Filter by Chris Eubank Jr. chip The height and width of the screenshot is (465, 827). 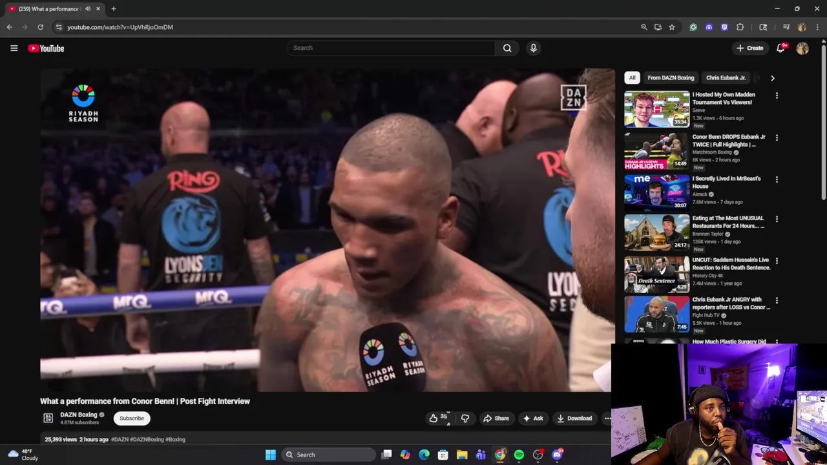(726, 77)
